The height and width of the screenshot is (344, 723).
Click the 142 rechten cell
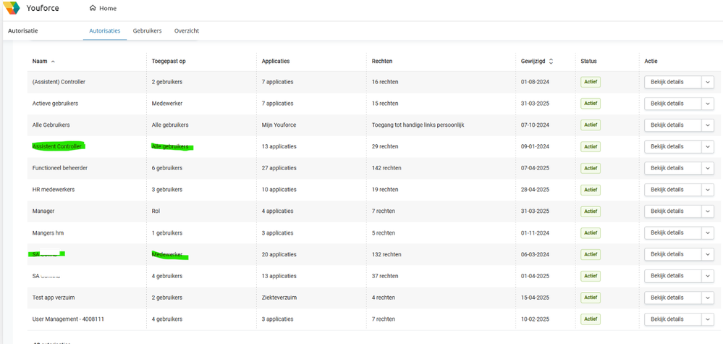(x=386, y=168)
